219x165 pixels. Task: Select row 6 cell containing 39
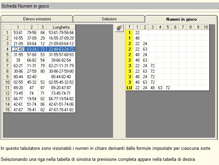[x=18, y=60]
